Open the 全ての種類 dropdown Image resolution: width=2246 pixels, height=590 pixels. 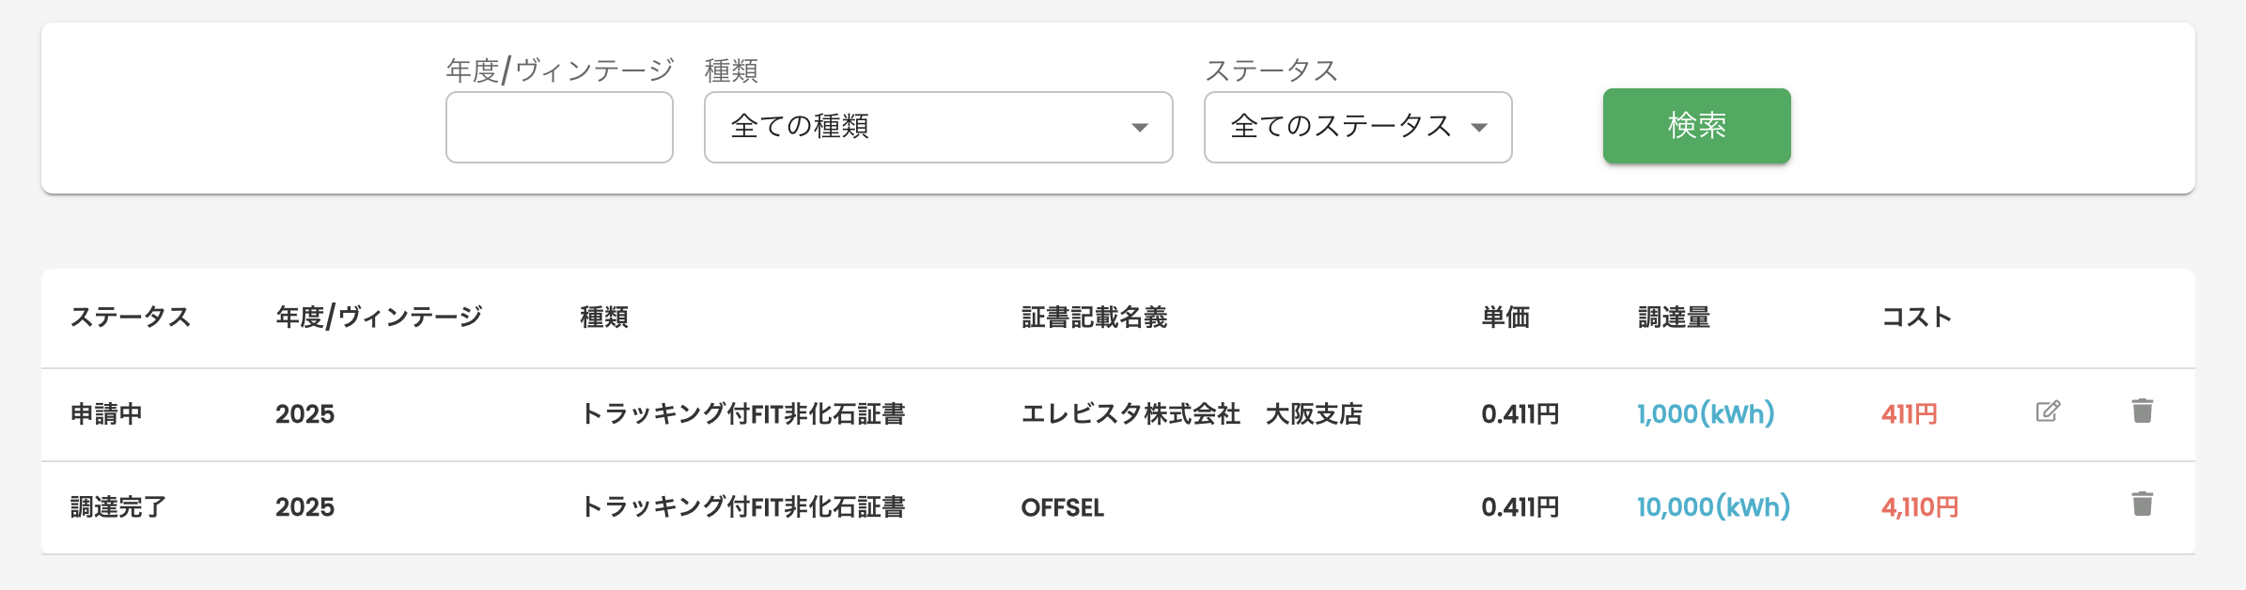[x=937, y=127]
